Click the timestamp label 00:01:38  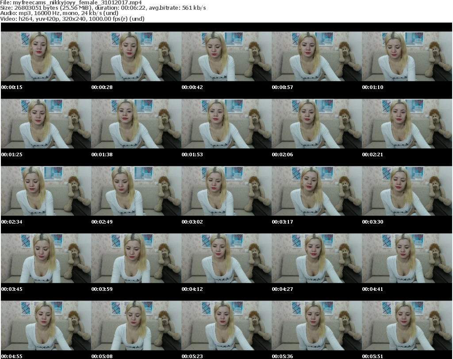click(102, 154)
